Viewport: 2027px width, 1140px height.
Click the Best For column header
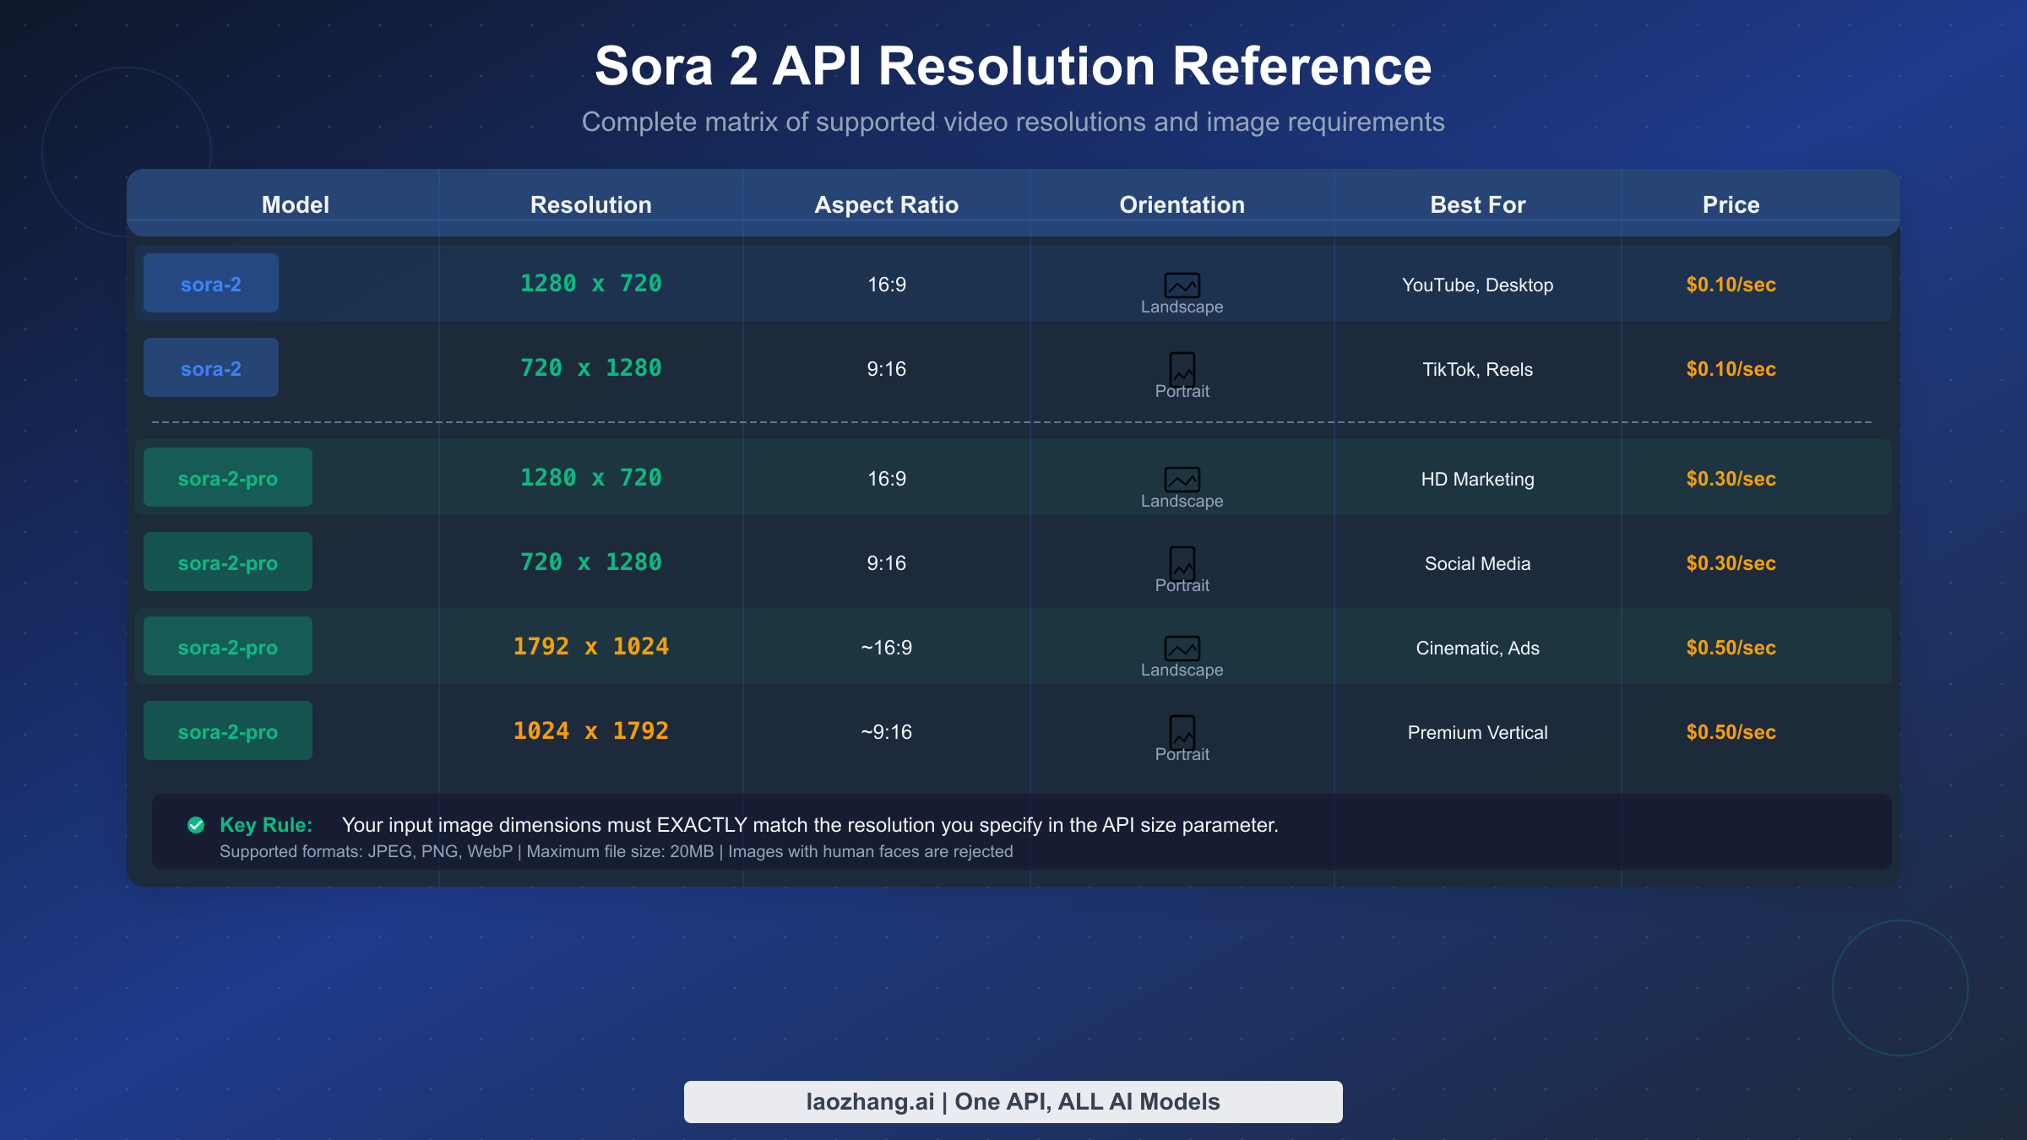1478,204
